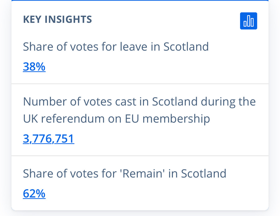
Task: Click the 'Number of votes cast in Scotland during the' line
Action: pyautogui.click(x=139, y=102)
